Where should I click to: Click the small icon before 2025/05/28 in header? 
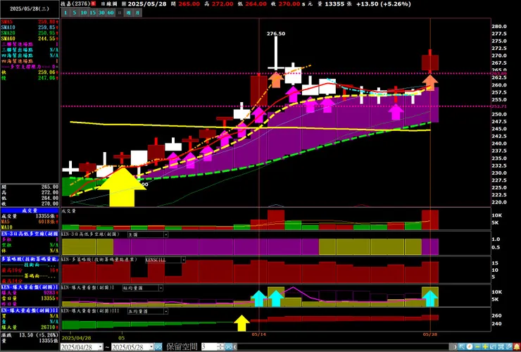[124, 4]
